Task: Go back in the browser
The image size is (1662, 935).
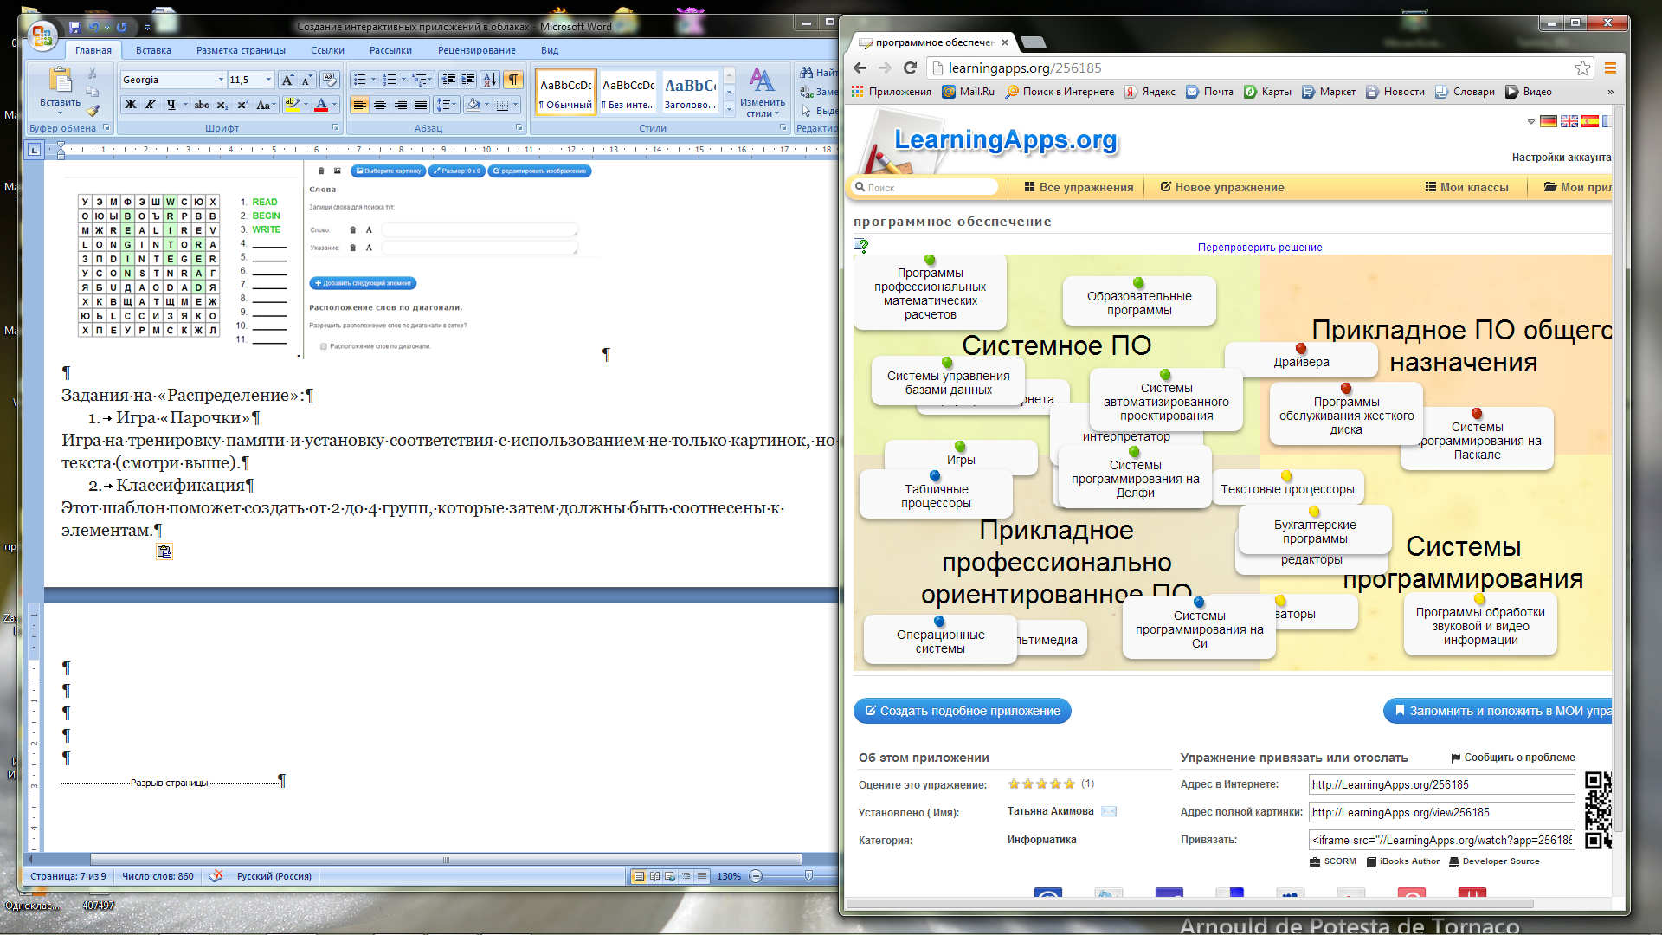Action: [x=860, y=68]
